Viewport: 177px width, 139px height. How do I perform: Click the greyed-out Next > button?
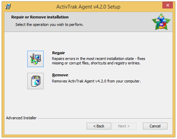[124, 126]
